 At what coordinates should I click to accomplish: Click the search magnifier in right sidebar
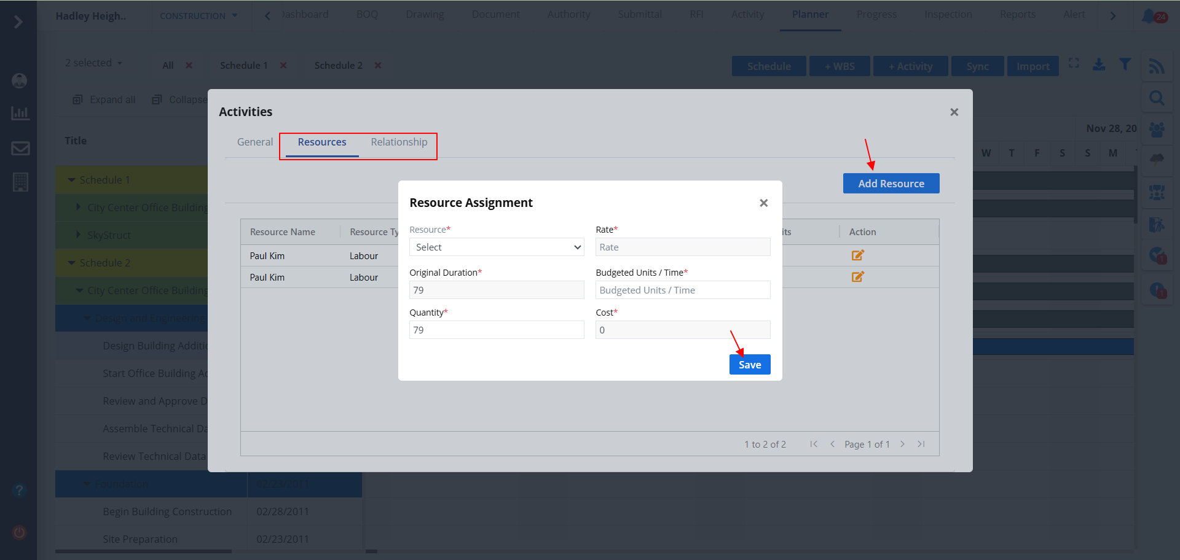click(x=1157, y=98)
